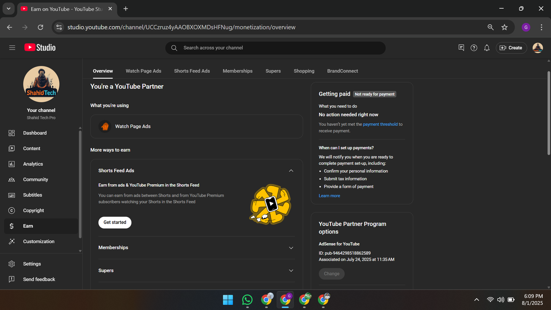Switch to the Memberships tab

point(238,71)
